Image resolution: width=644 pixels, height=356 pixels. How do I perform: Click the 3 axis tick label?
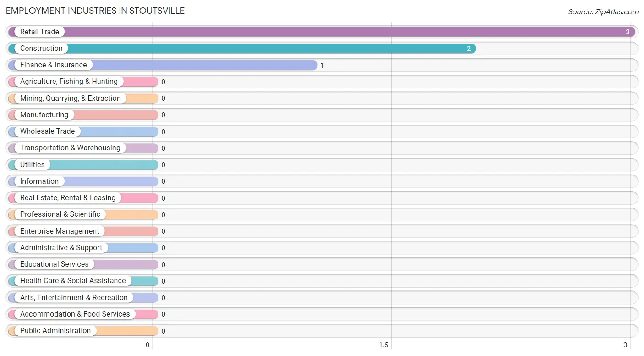(x=625, y=345)
